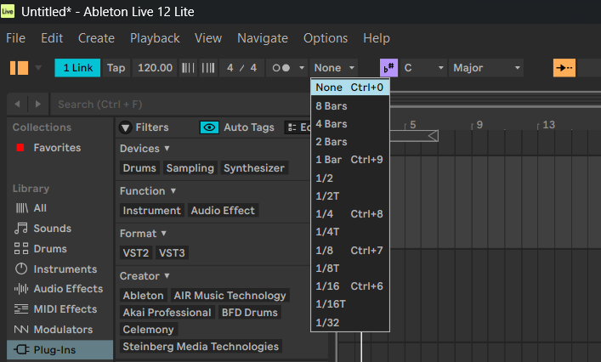
Task: Click the browser back arrow
Action: tap(17, 104)
